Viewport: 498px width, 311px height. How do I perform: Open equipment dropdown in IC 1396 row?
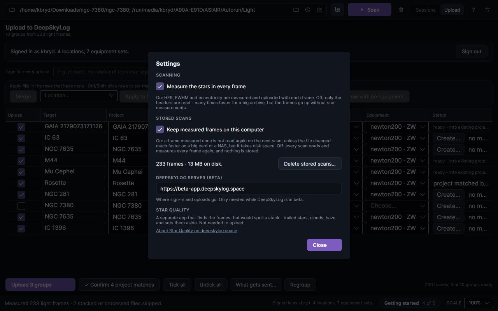coord(397,228)
